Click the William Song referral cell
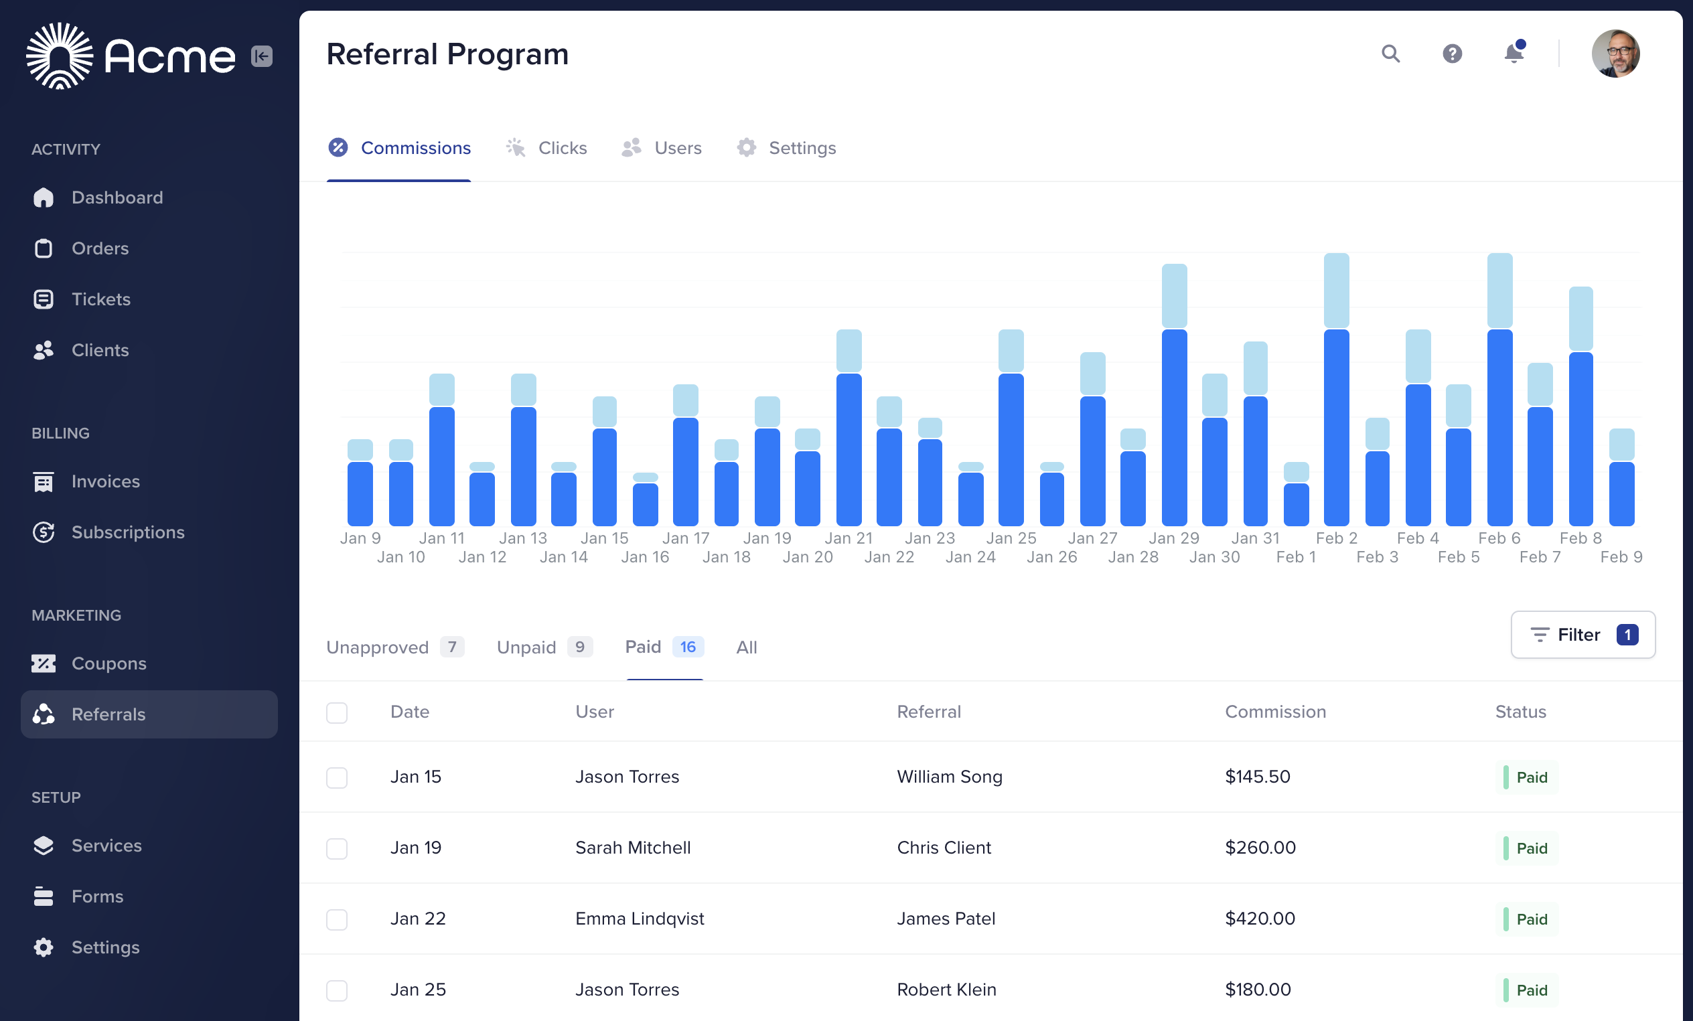The image size is (1693, 1021). 950,777
